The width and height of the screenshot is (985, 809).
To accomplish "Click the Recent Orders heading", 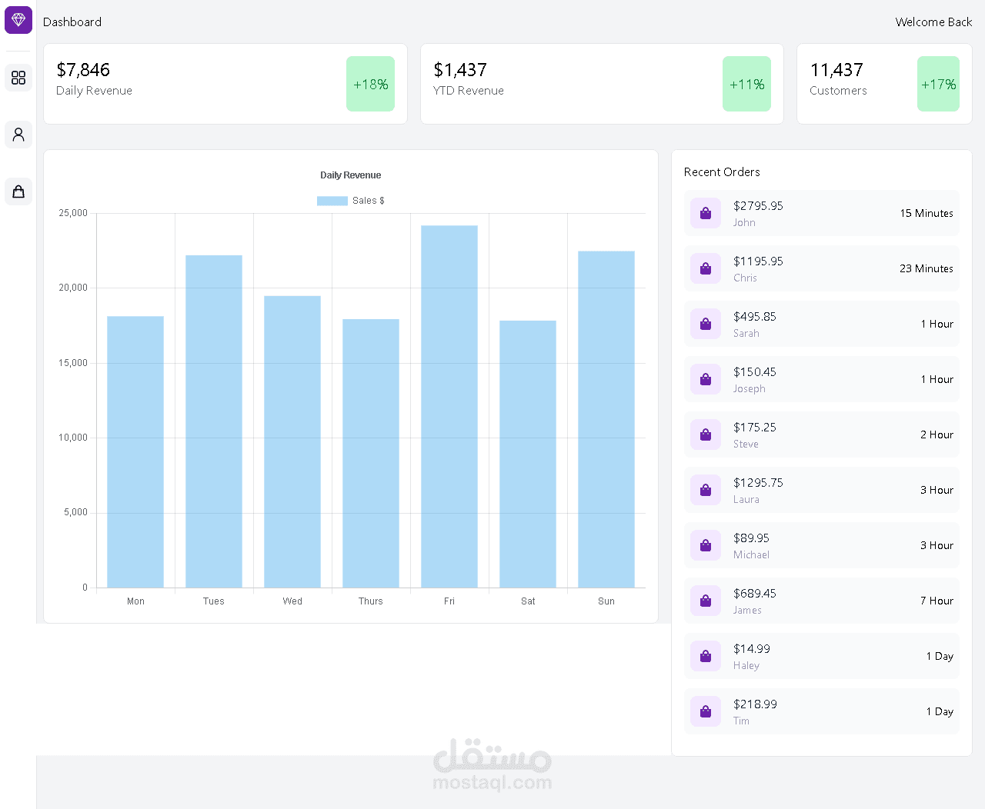I will click(x=721, y=171).
